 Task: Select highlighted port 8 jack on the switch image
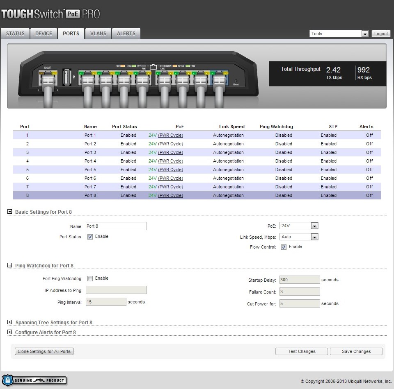pyautogui.click(x=219, y=78)
